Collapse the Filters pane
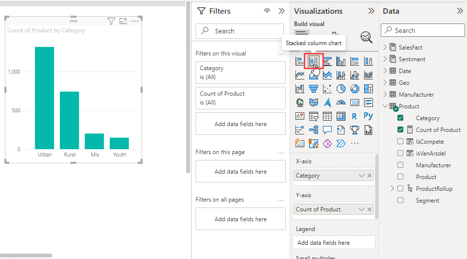 pos(281,11)
